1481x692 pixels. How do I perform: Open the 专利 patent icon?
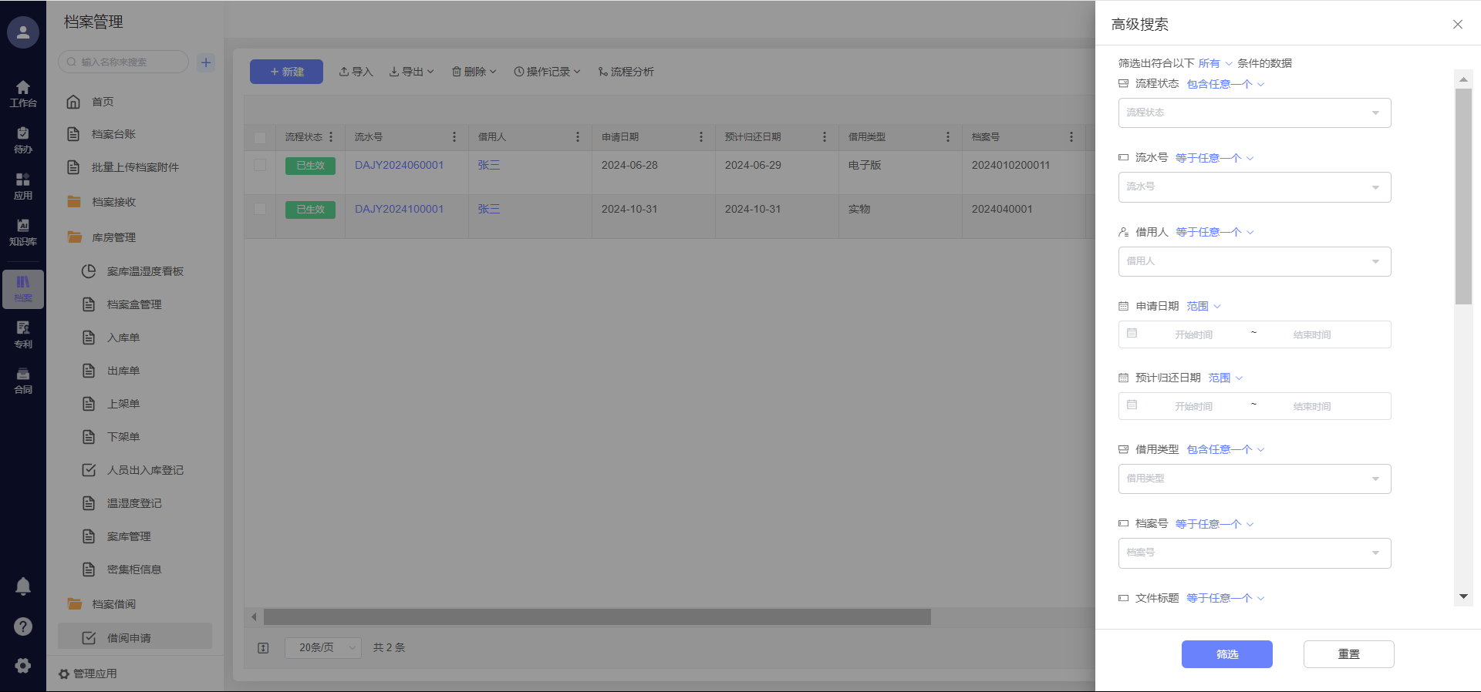[23, 334]
